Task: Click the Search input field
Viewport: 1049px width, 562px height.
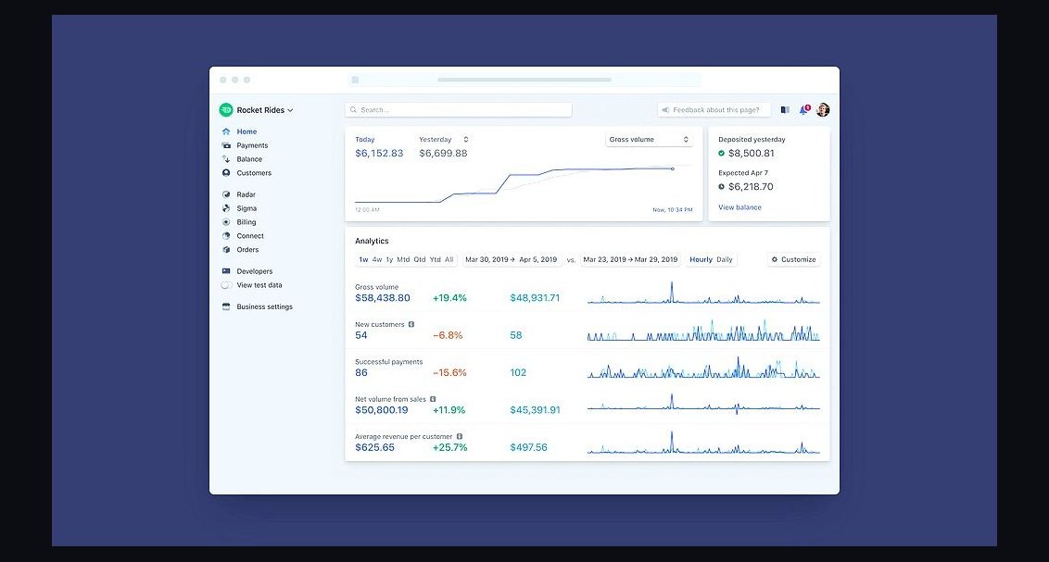Action: [459, 109]
